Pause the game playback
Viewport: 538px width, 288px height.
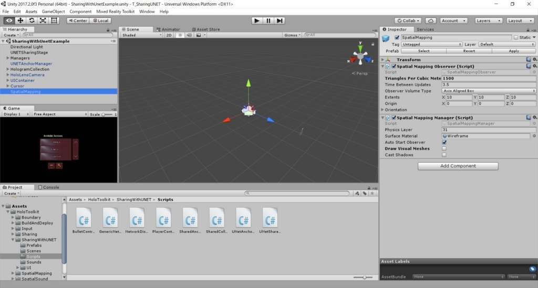(268, 20)
